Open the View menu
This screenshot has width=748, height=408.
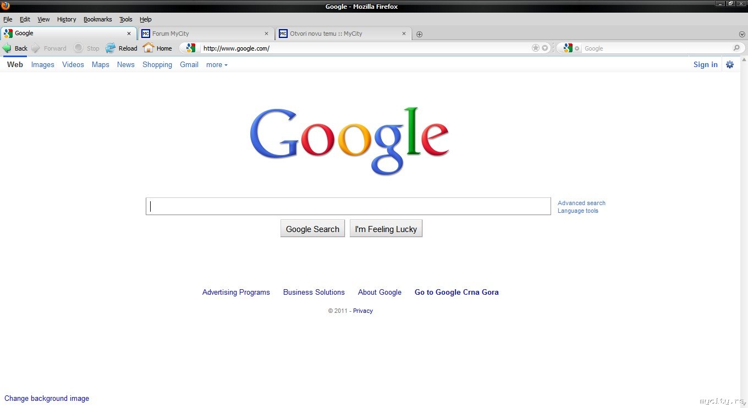pos(43,19)
